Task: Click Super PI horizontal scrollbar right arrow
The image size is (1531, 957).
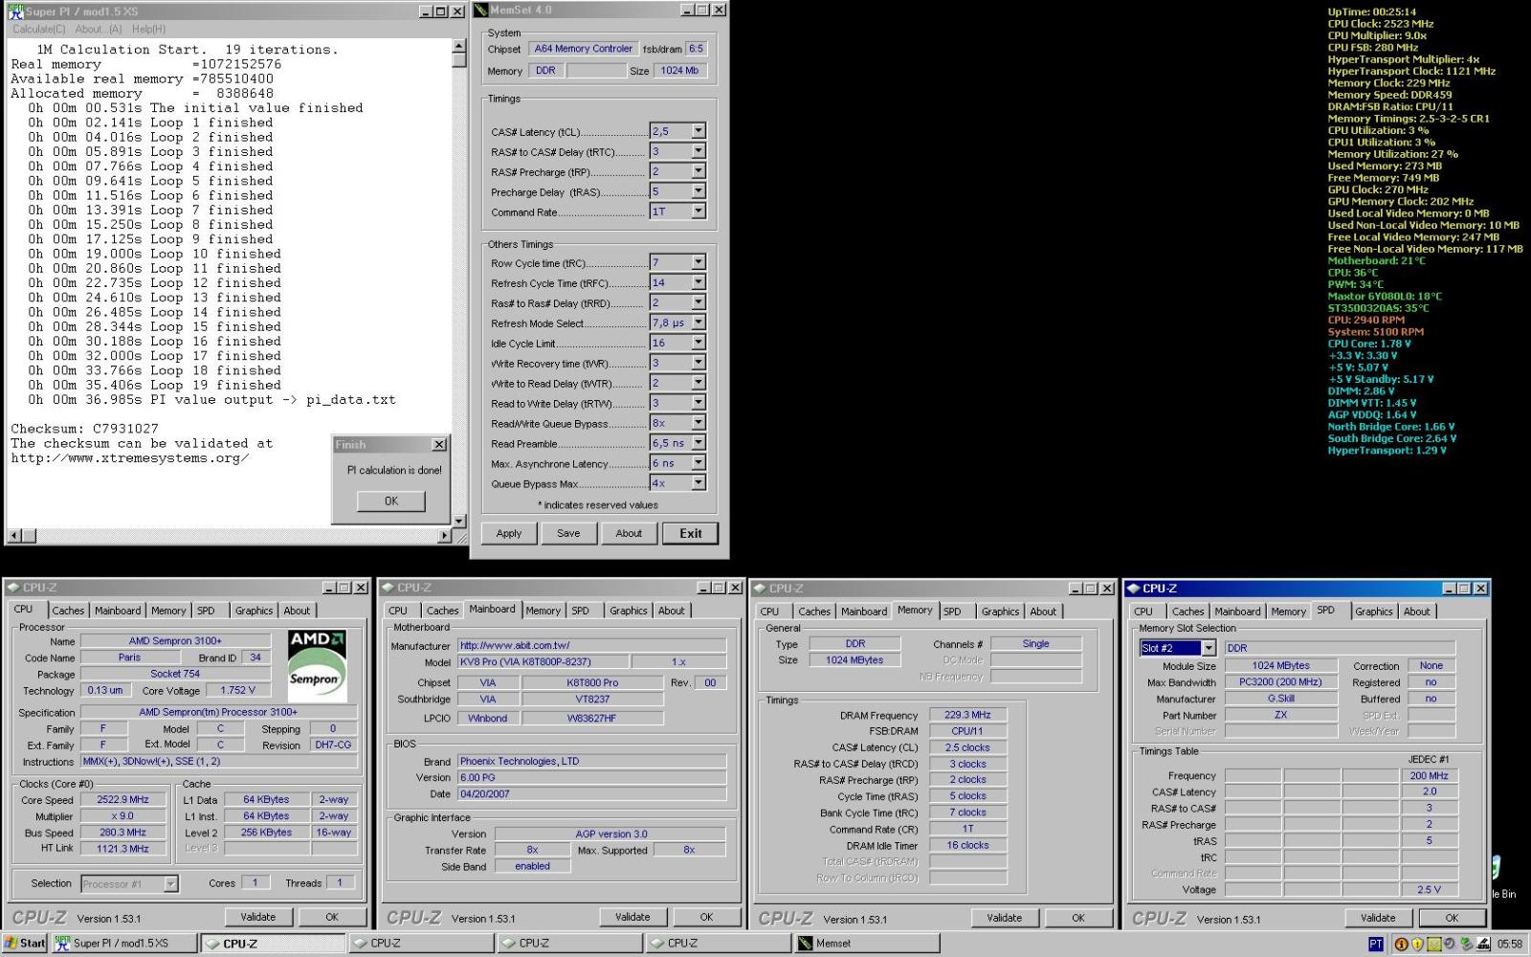Action: (x=445, y=536)
